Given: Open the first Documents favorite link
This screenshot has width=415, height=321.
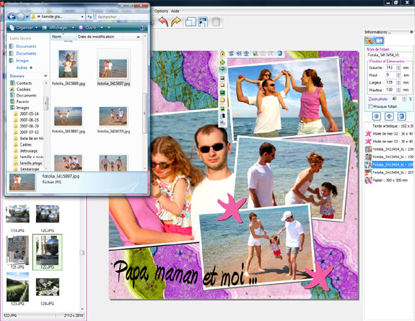Looking at the screenshot, I should click(26, 46).
